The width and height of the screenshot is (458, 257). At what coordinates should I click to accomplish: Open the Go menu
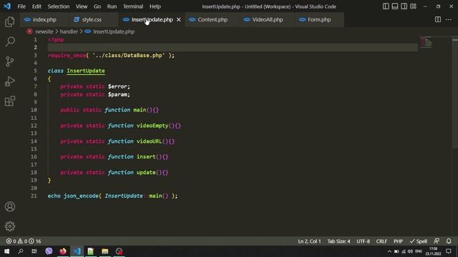tap(97, 6)
